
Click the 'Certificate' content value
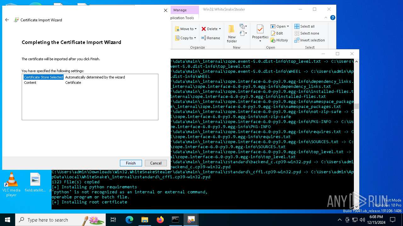[73, 83]
